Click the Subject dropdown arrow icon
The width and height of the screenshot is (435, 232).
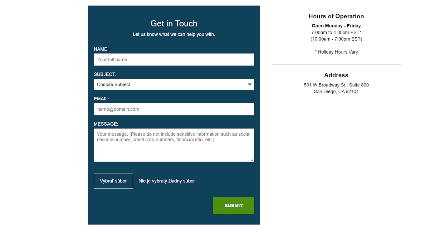[x=250, y=85]
